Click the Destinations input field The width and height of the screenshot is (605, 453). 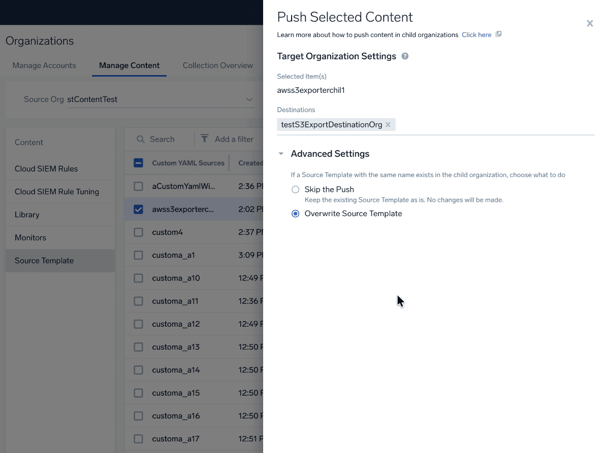point(493,125)
